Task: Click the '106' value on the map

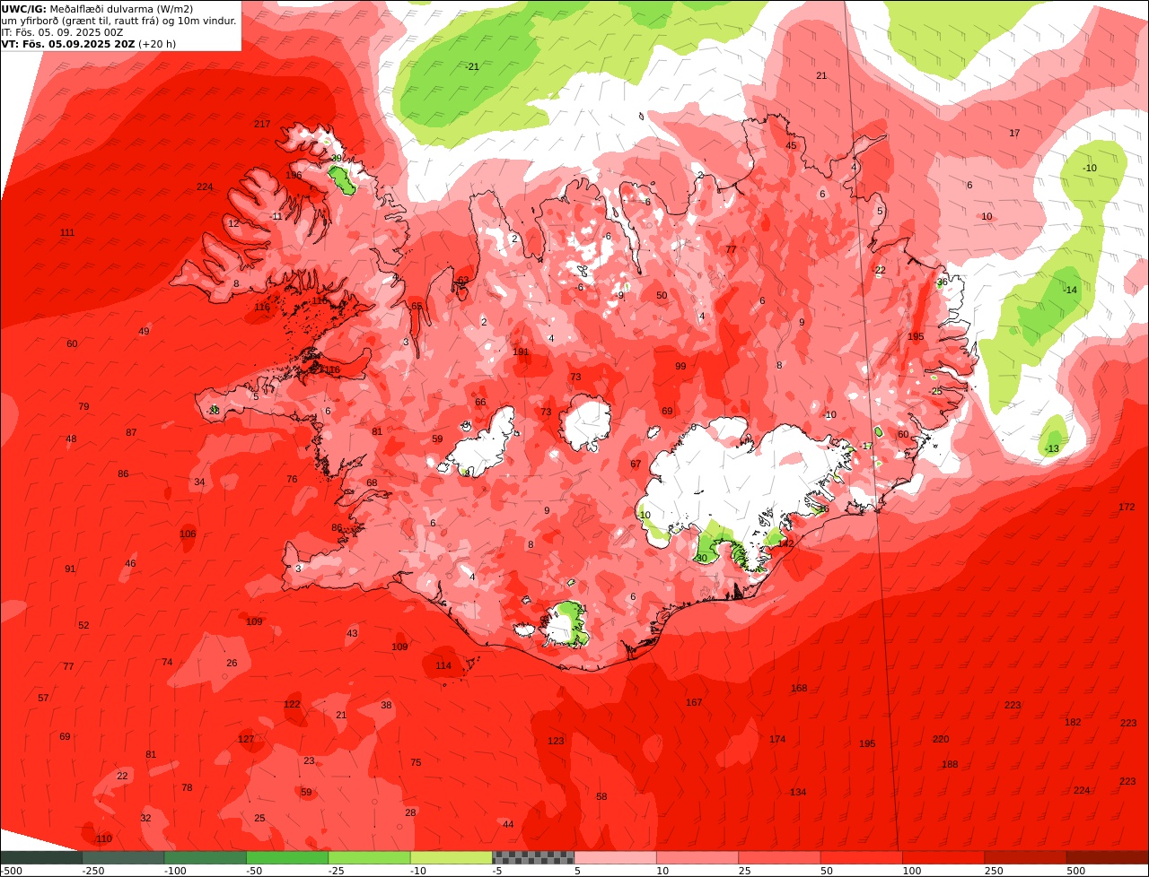Action: [x=188, y=534]
